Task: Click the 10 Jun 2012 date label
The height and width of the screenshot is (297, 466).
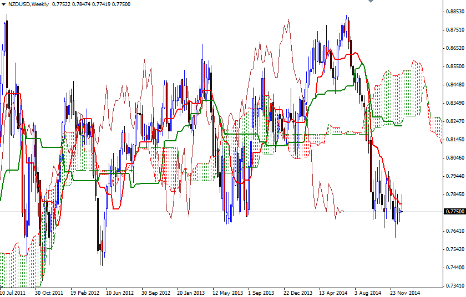Action: tap(120, 293)
